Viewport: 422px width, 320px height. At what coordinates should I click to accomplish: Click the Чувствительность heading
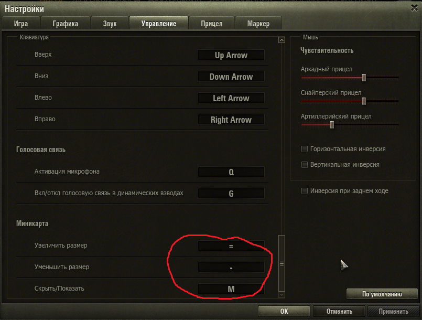coord(327,50)
